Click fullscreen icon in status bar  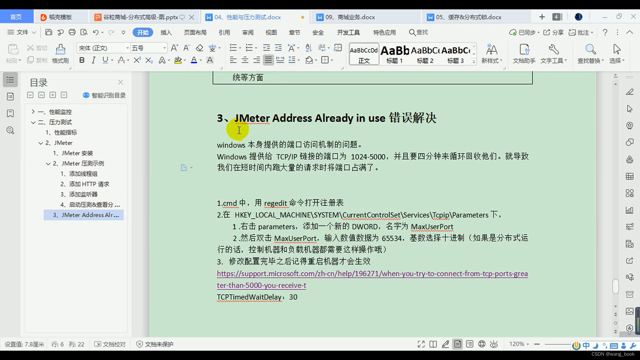coord(421,344)
